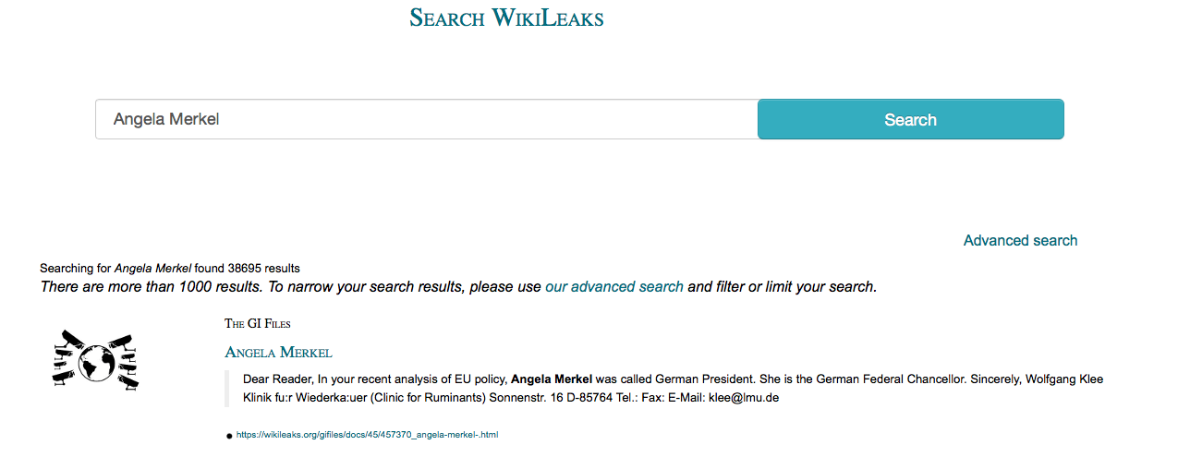Click the 'Dear Reader' result snippet text

pos(673,388)
